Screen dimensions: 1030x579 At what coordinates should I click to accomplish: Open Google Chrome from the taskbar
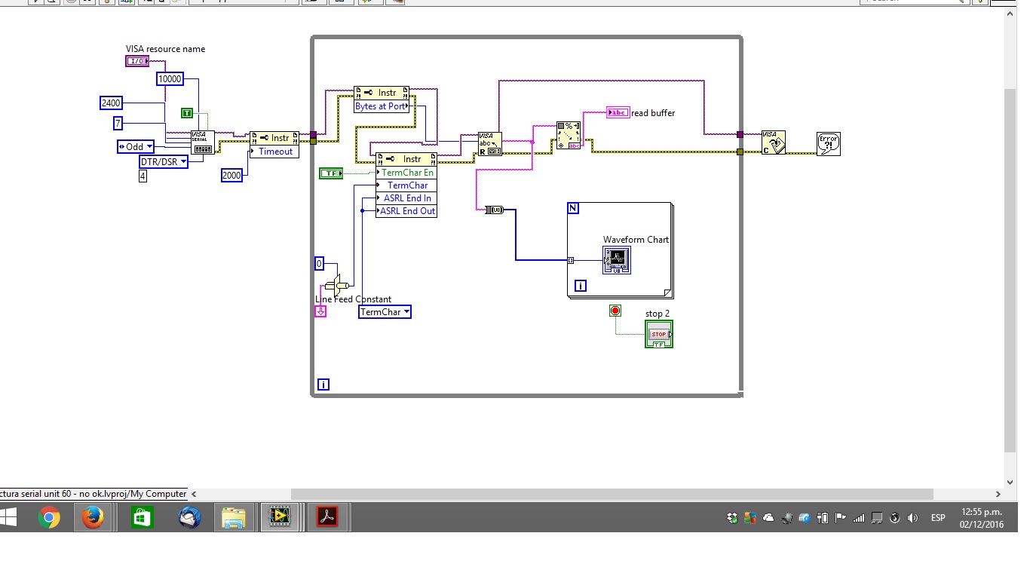pos(49,517)
